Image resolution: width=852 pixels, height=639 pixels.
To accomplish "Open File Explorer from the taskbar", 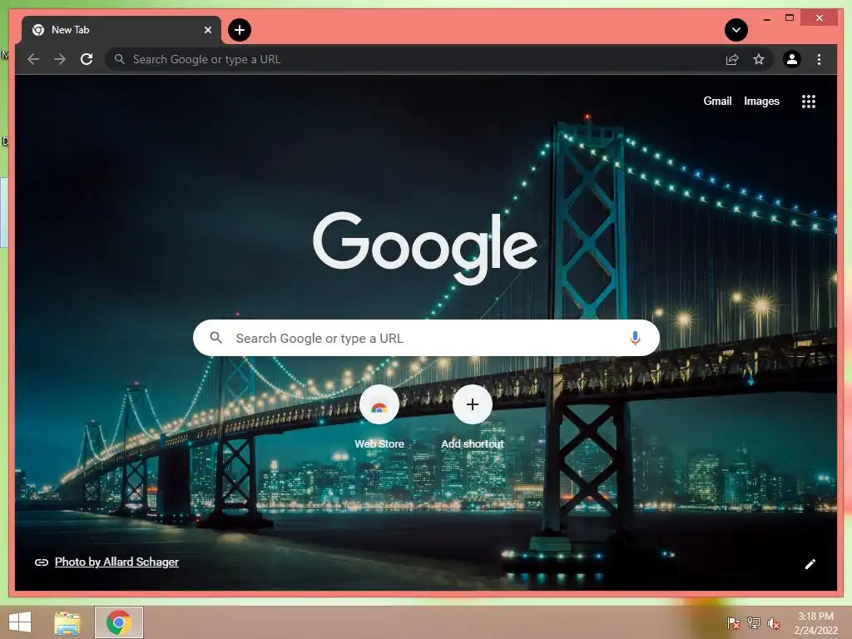I will point(67,622).
